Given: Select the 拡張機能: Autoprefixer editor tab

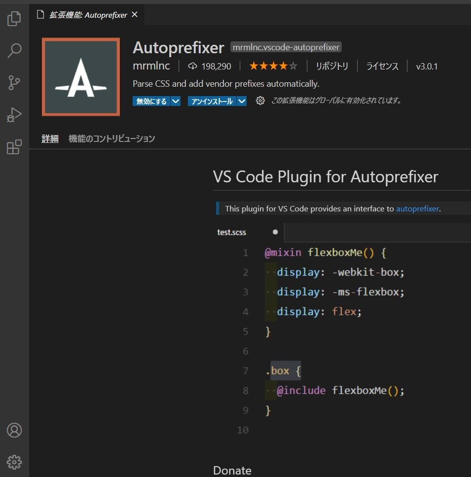Looking at the screenshot, I should (88, 15).
